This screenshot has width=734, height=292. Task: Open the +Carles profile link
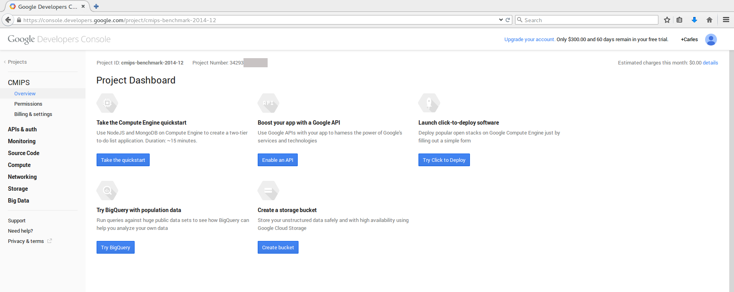[x=689, y=40]
